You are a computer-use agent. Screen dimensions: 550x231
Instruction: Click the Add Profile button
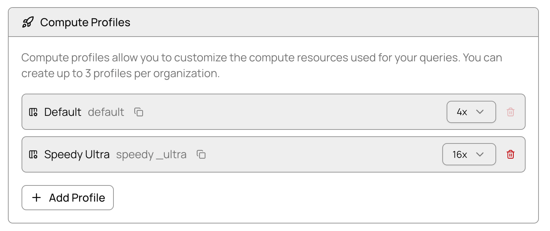coord(67,198)
